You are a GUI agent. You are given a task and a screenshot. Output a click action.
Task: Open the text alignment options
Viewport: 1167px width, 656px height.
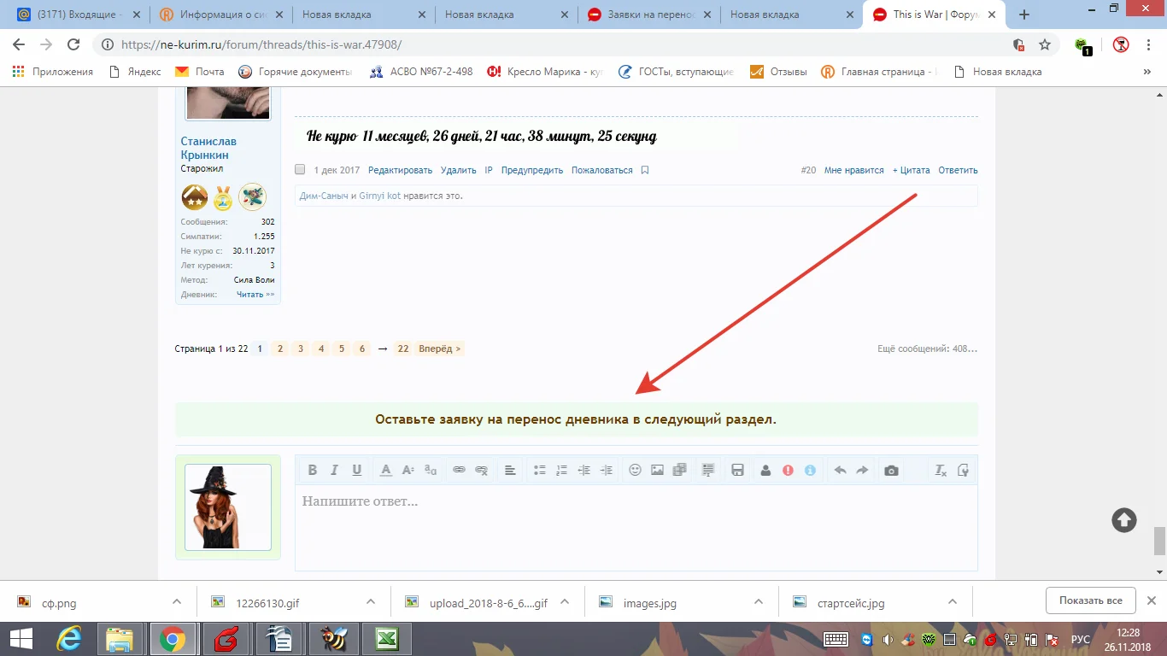(x=510, y=470)
